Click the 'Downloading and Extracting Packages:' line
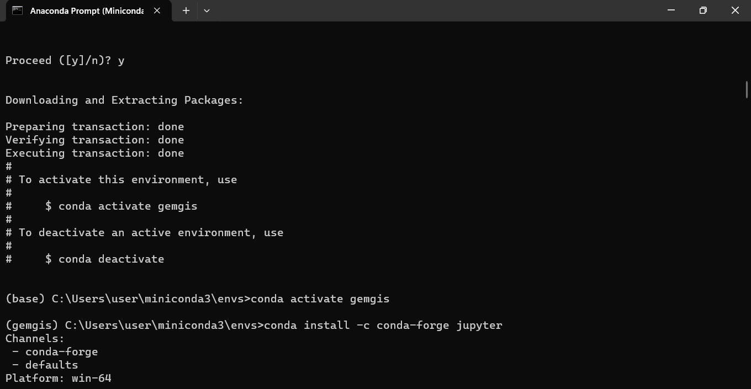Image resolution: width=751 pixels, height=389 pixels. tap(124, 100)
